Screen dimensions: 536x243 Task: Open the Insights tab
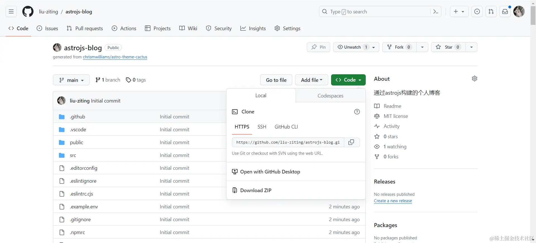pyautogui.click(x=253, y=28)
